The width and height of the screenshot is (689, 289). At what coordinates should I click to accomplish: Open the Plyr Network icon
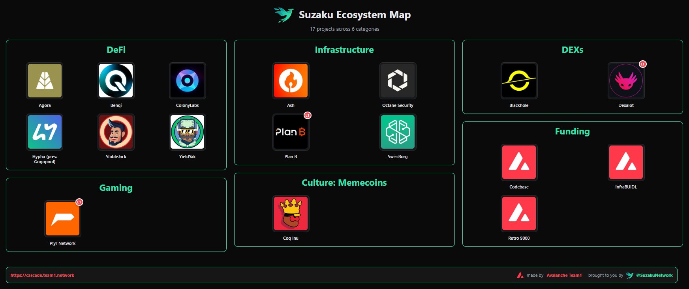pos(63,219)
